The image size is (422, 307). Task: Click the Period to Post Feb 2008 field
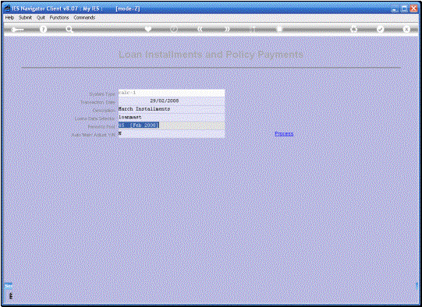[x=172, y=125]
